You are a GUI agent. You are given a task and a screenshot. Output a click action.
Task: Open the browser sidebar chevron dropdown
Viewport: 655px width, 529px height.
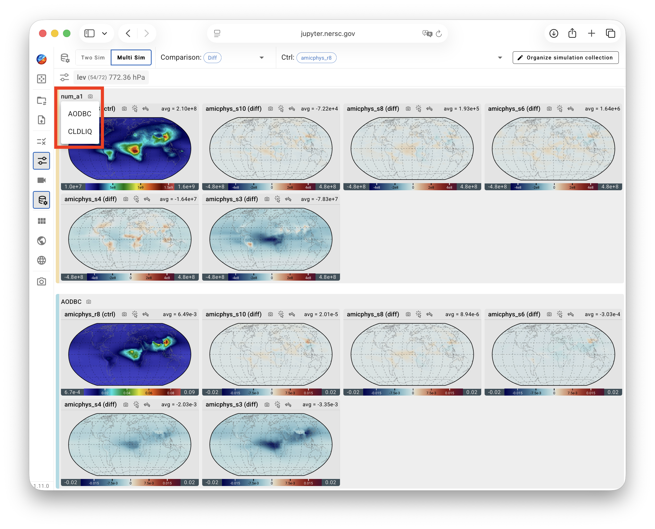104,34
